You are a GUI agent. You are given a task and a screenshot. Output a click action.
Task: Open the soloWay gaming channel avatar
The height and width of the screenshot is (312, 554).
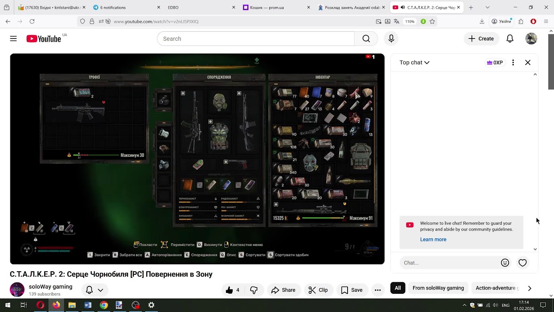click(x=17, y=289)
